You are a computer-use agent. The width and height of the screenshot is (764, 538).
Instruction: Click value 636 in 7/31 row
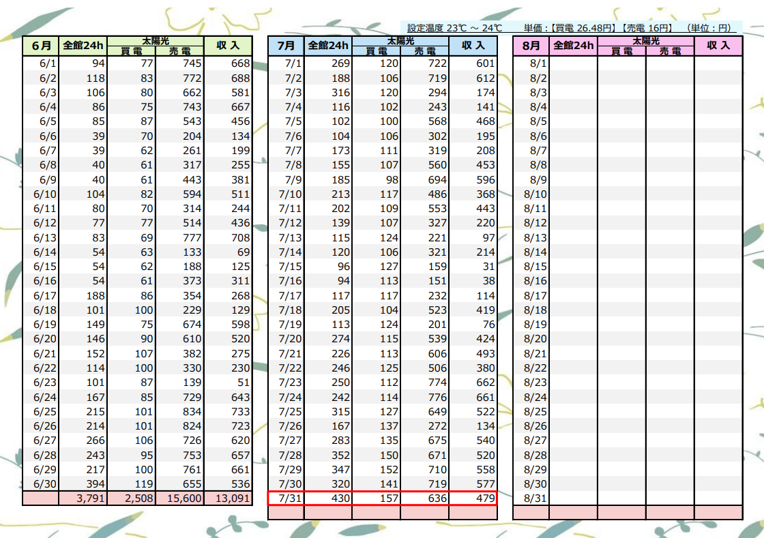point(424,498)
